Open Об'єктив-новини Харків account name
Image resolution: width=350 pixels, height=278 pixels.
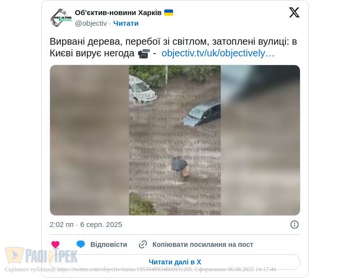coord(118,13)
